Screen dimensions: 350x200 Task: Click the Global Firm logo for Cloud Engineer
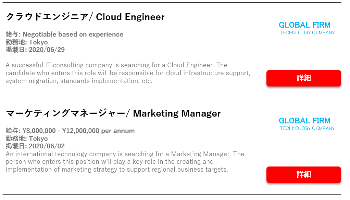pyautogui.click(x=307, y=28)
